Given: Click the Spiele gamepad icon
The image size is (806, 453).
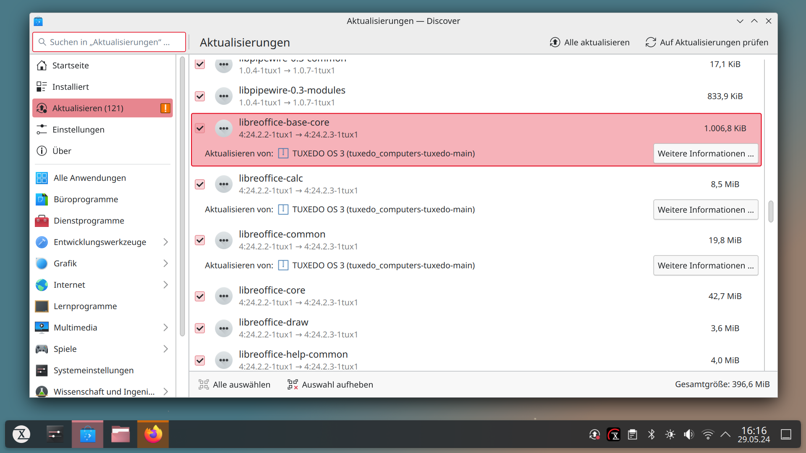Looking at the screenshot, I should coord(42,349).
